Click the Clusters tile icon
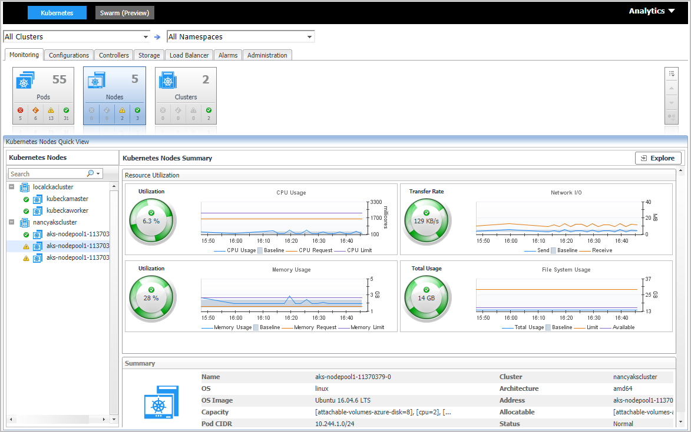This screenshot has height=432, width=691. coord(168,80)
